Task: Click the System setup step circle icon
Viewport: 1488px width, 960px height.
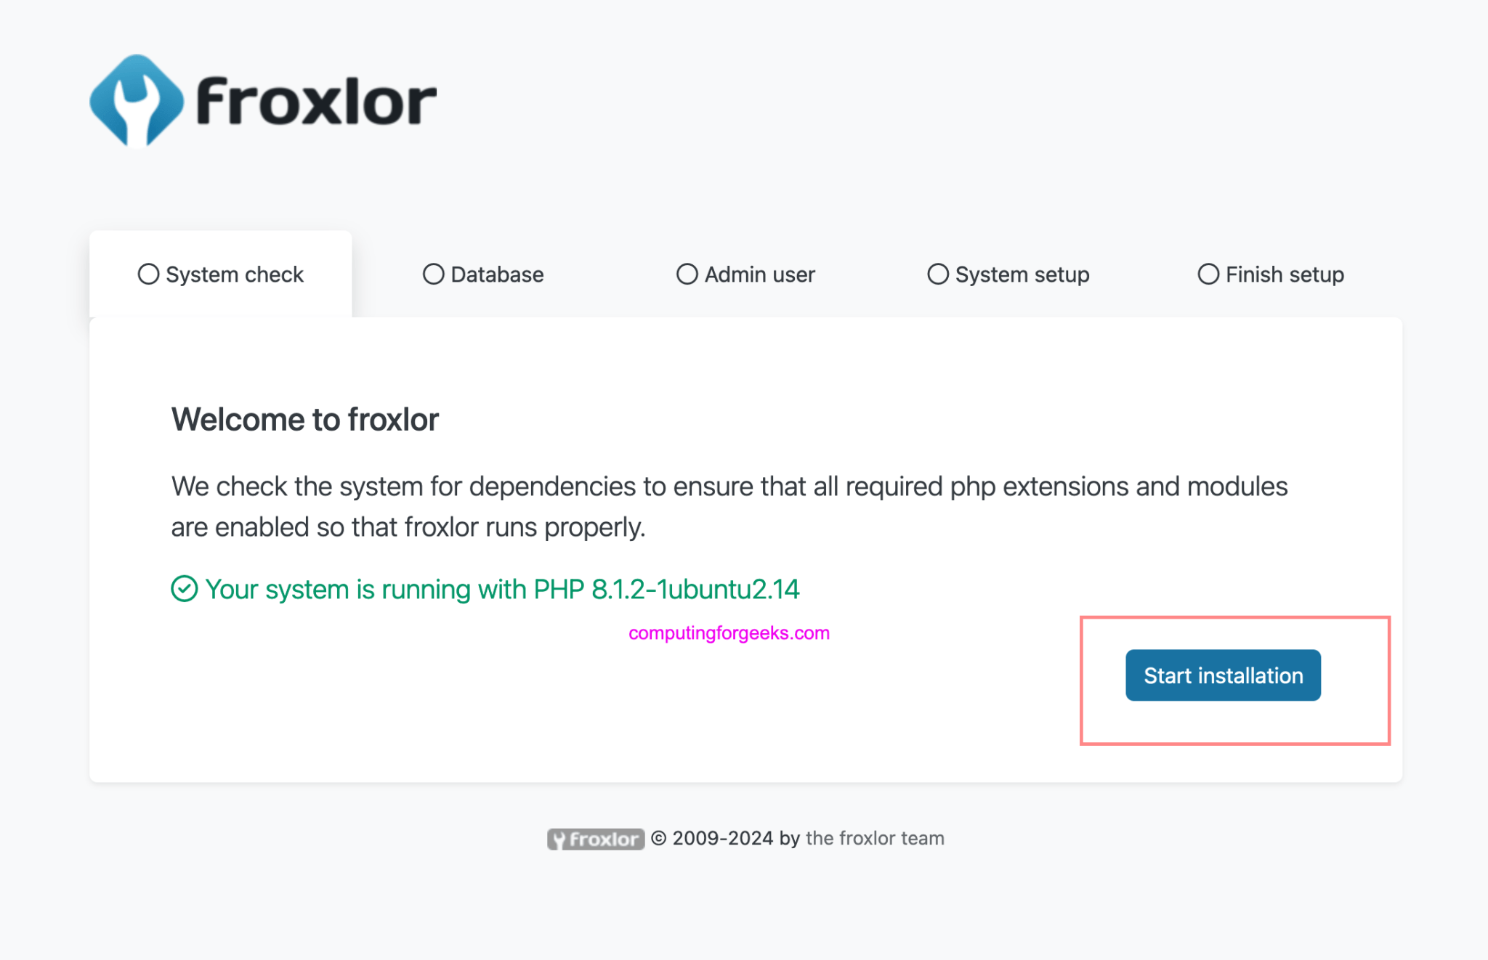Action: (937, 274)
